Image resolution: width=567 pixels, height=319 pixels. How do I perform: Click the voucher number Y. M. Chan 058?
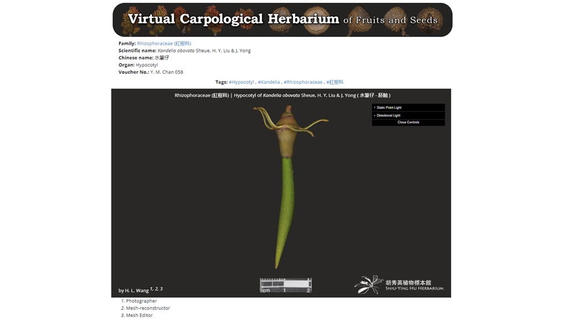coord(167,72)
